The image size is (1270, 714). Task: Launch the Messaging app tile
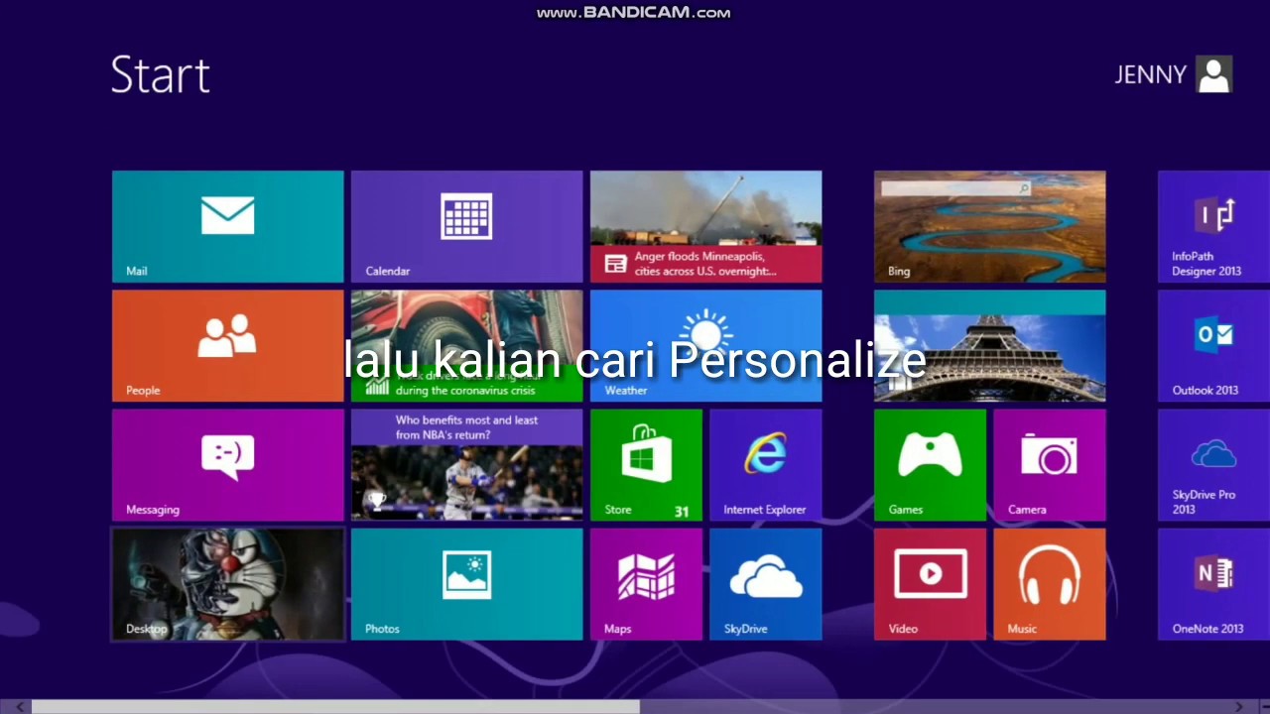[227, 465]
